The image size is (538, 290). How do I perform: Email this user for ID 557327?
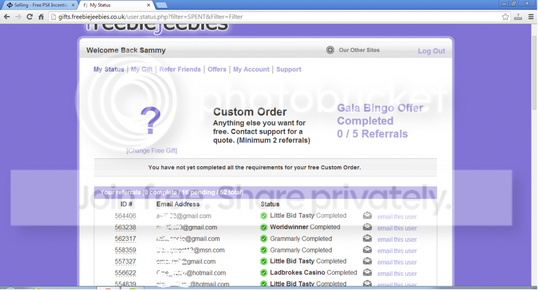pos(397,262)
